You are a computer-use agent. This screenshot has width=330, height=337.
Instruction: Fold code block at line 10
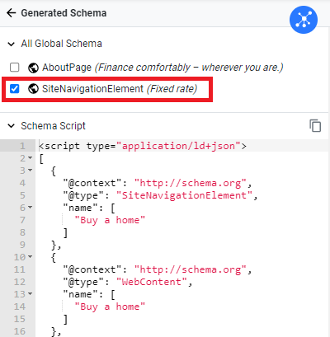[x=30, y=257]
